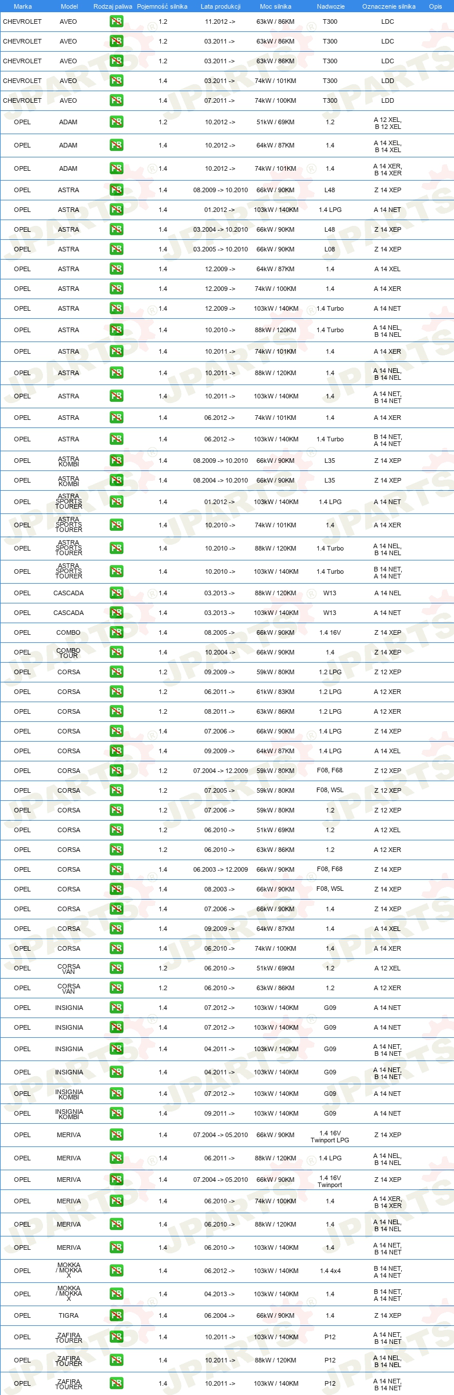Click fuel icon in MERIVA 06.2011 row
The height and width of the screenshot is (1395, 454).
116,1158
